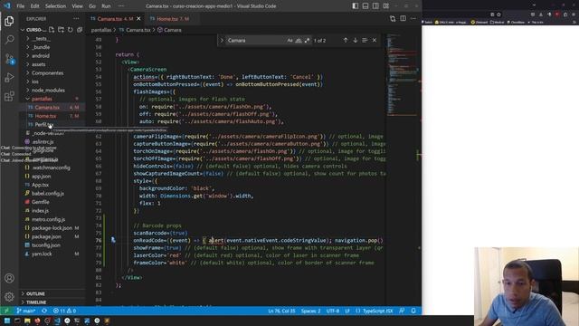Customize layout icon in title bar
This screenshot has height=326, width=579.
(386, 6)
